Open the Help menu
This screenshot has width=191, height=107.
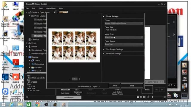[x=61, y=8]
